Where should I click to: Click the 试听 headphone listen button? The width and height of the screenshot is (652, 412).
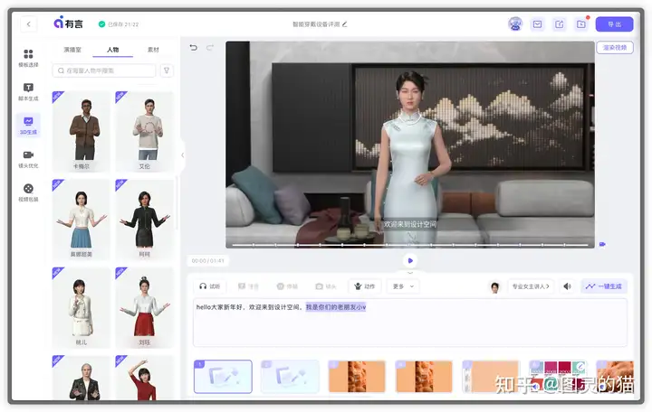(x=209, y=286)
